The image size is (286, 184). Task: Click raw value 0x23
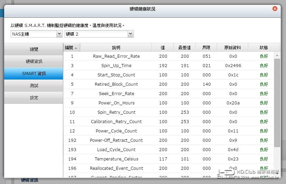(233, 159)
